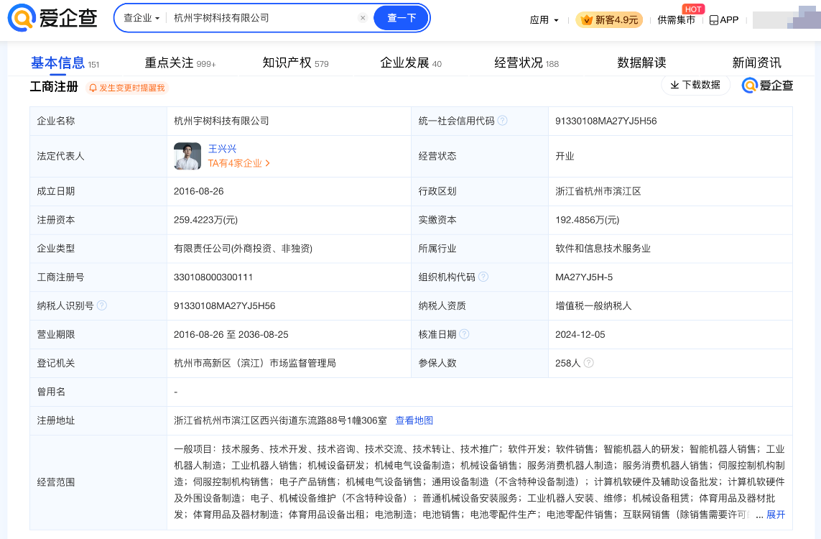This screenshot has height=539, width=821.
Task: Expand business scope with 展开 link
Action: pos(776,515)
